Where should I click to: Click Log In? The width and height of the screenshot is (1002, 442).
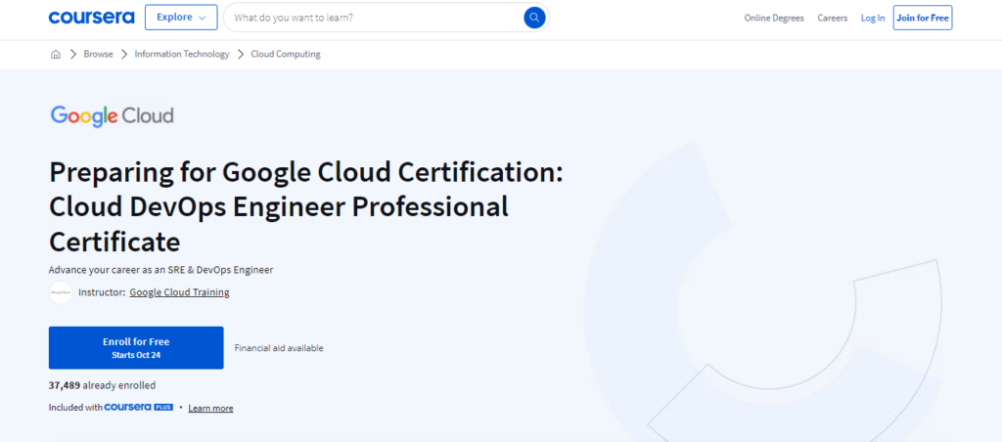coord(872,18)
